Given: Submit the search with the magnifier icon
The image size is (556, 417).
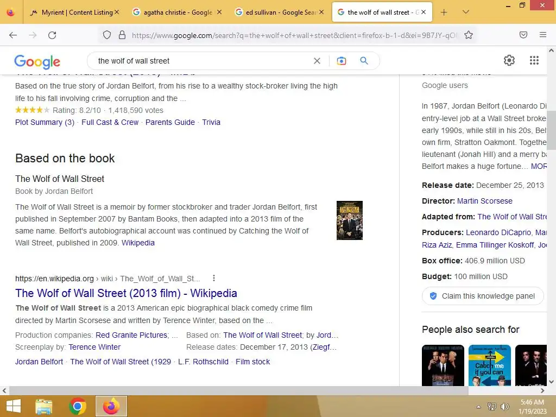Looking at the screenshot, I should pos(364,61).
